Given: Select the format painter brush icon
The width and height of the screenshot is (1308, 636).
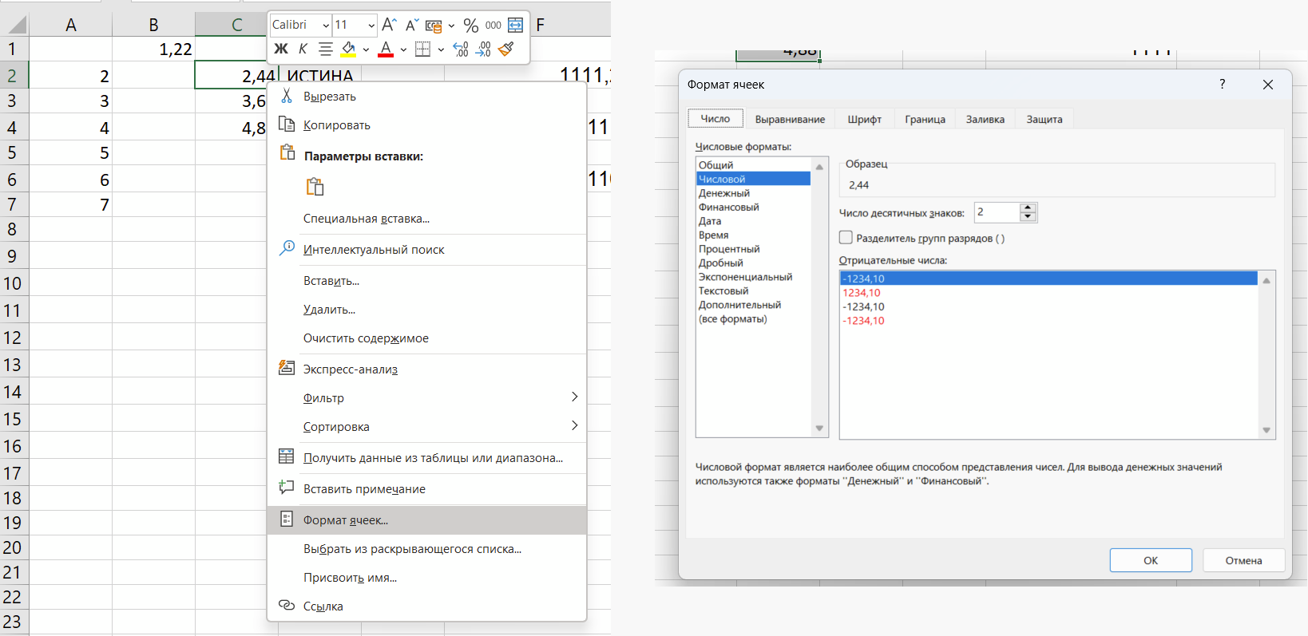Looking at the screenshot, I should pyautogui.click(x=505, y=49).
